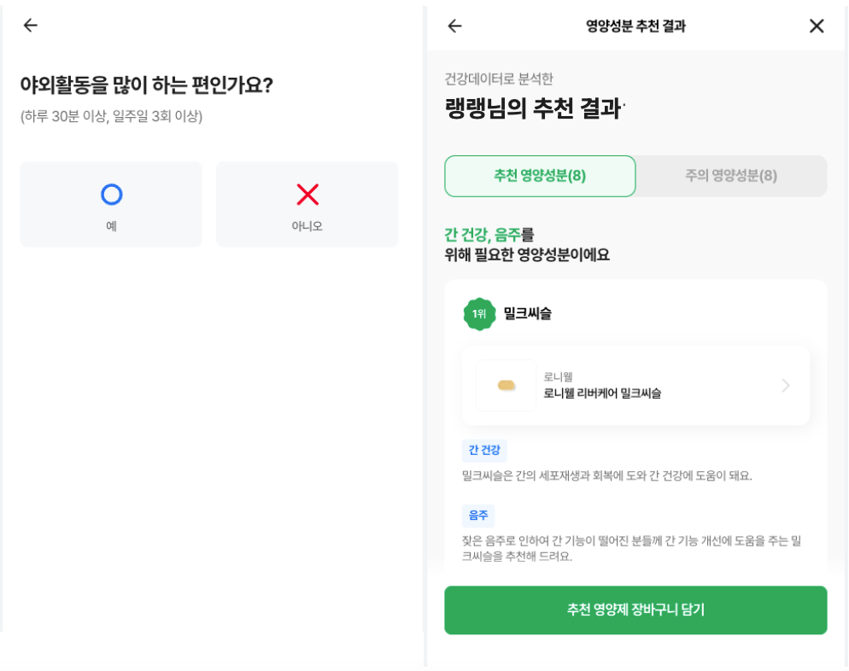Tap 추천 영양제 장바구니 담기 button
Viewport: 849px width, 671px height.
point(635,610)
